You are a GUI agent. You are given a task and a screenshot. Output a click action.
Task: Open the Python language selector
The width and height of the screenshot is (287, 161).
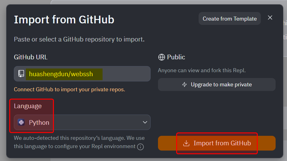pos(82,122)
